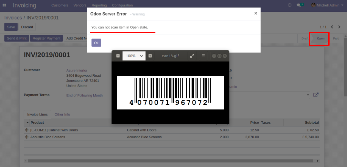This screenshot has width=347, height=167.
Task: Click the Invoicing app title
Action: (x=24, y=5)
